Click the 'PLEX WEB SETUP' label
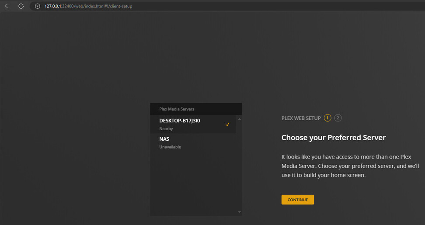The image size is (425, 225). pyautogui.click(x=301, y=118)
